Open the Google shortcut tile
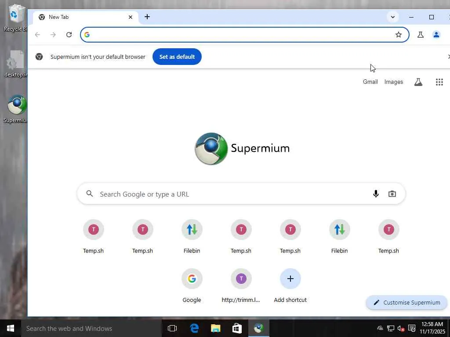Screen dimensions: 450x337 192,285
